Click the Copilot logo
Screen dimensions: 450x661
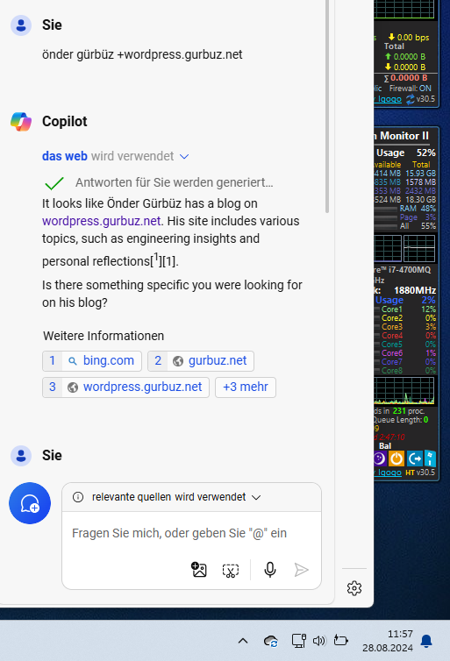pos(21,121)
